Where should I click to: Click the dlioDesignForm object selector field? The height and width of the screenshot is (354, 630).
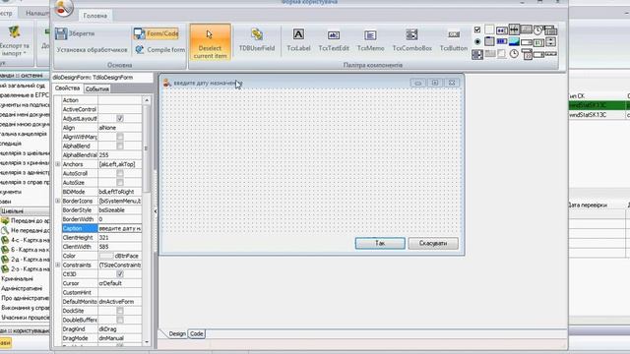tap(102, 77)
